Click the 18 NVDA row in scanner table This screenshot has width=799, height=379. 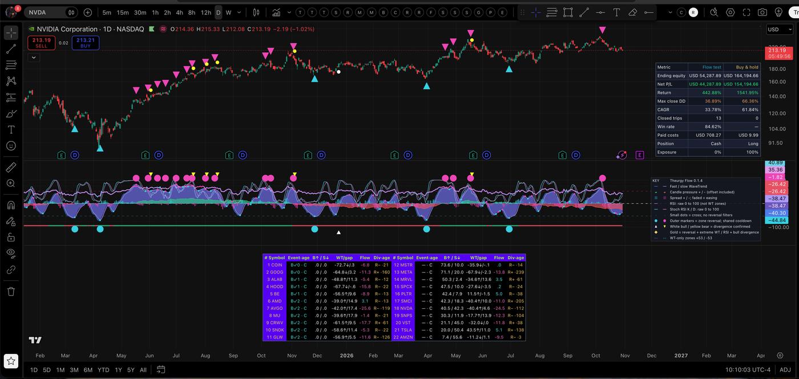[459, 308]
